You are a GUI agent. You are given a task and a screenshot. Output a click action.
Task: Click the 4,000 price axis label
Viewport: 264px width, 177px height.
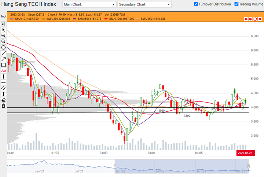click(x=254, y=107)
